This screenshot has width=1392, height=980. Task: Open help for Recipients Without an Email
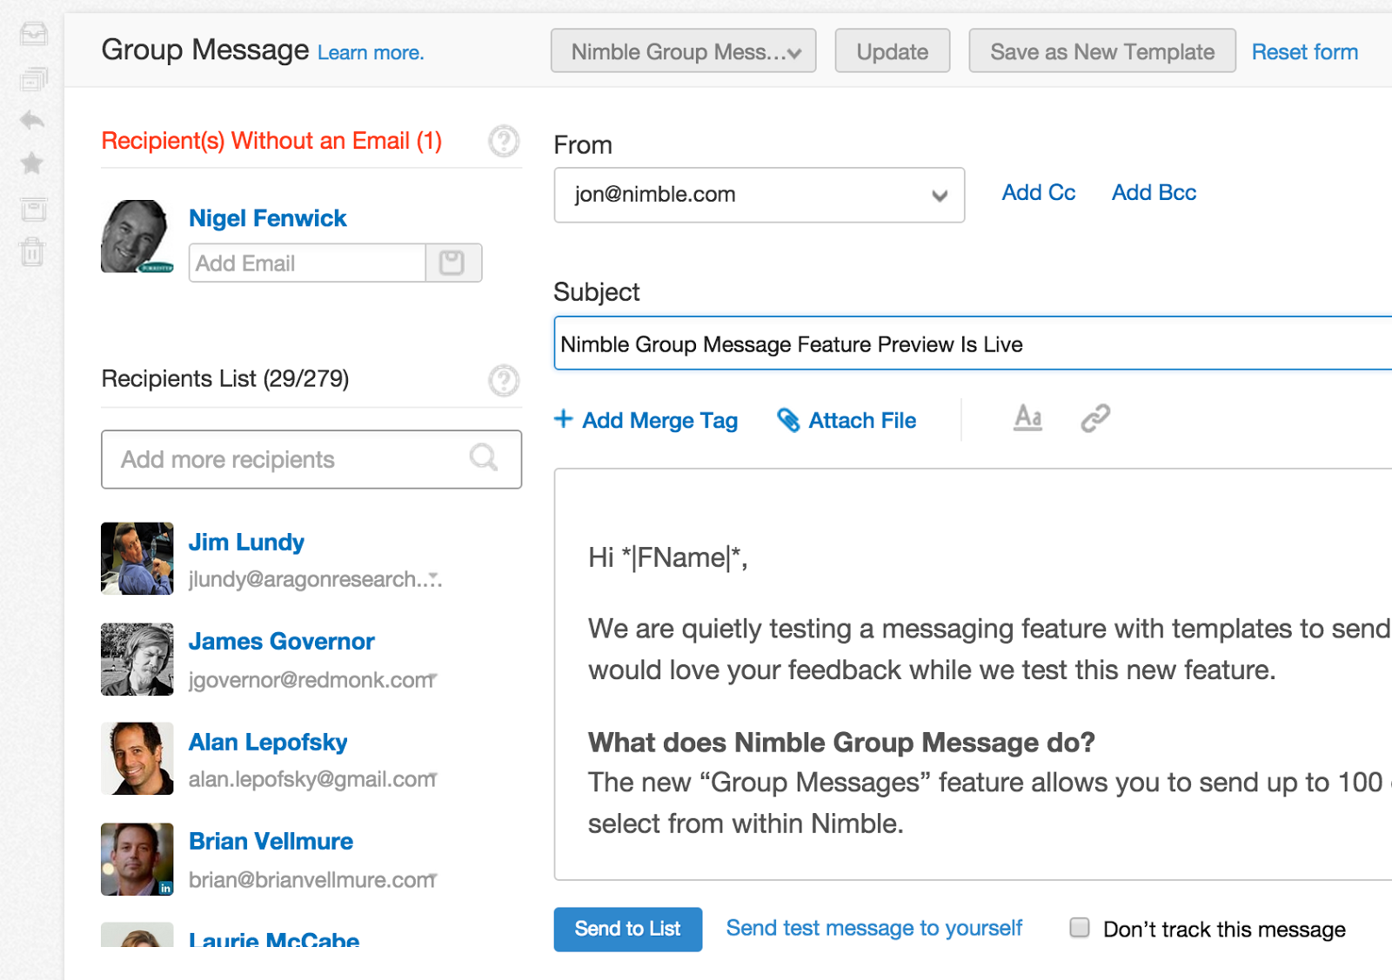[x=504, y=141]
